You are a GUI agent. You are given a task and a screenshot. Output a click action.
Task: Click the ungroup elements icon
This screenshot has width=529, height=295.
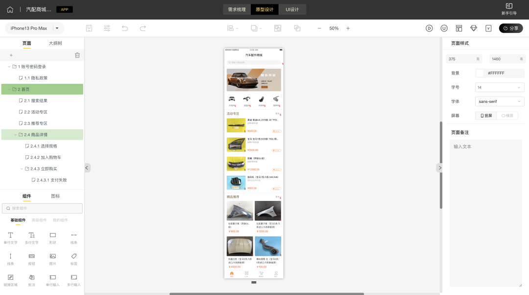[x=297, y=28]
